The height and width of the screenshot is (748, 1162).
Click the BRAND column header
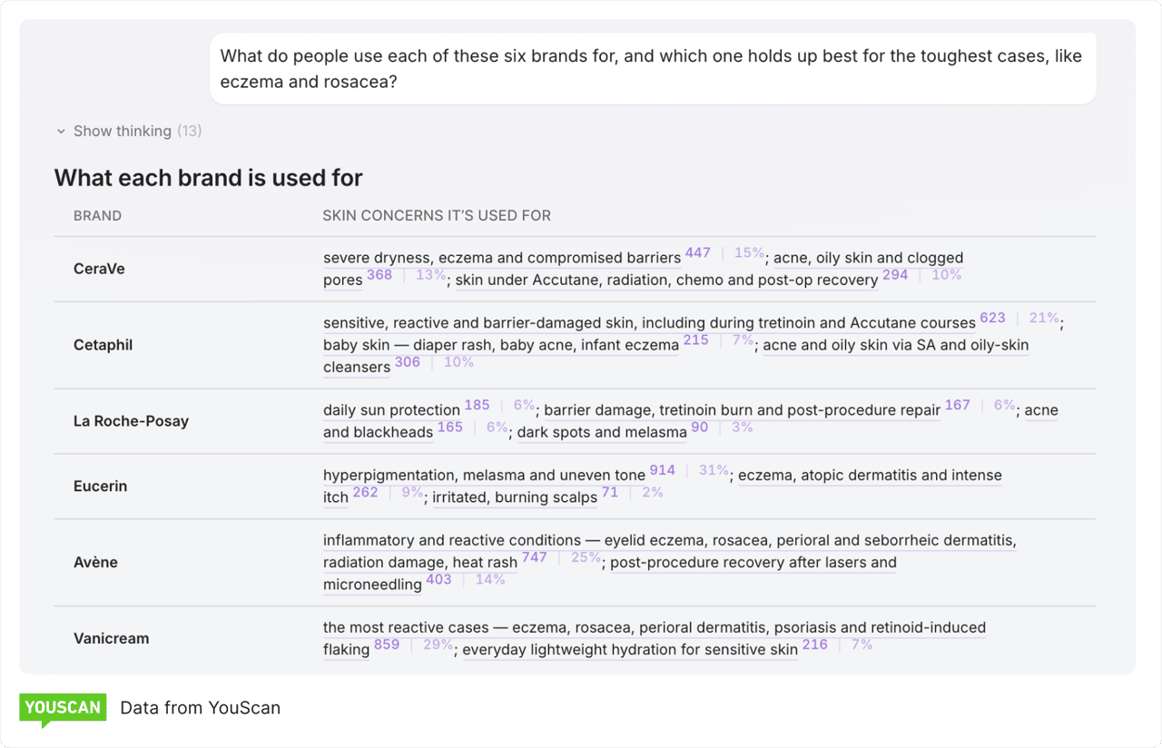click(97, 216)
